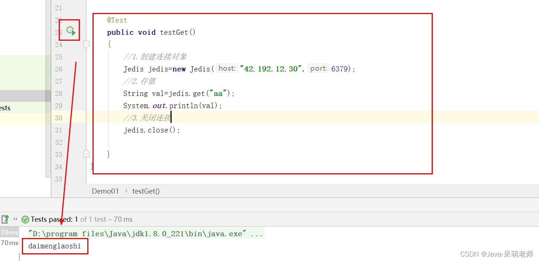The height and width of the screenshot is (261, 539).
Task: Click the green tests passed checkmark icon
Action: (x=25, y=220)
